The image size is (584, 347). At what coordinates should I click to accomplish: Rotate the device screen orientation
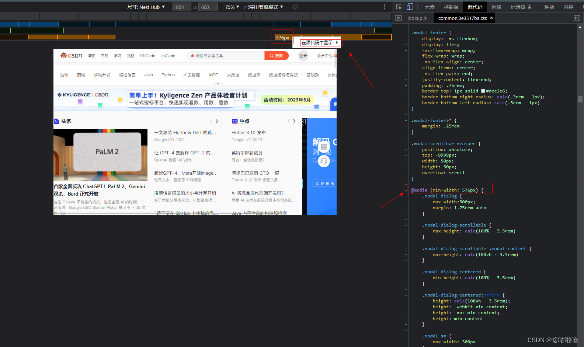pos(295,7)
